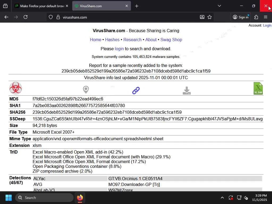Click the taskbar Search box

pyautogui.click(x=44, y=198)
